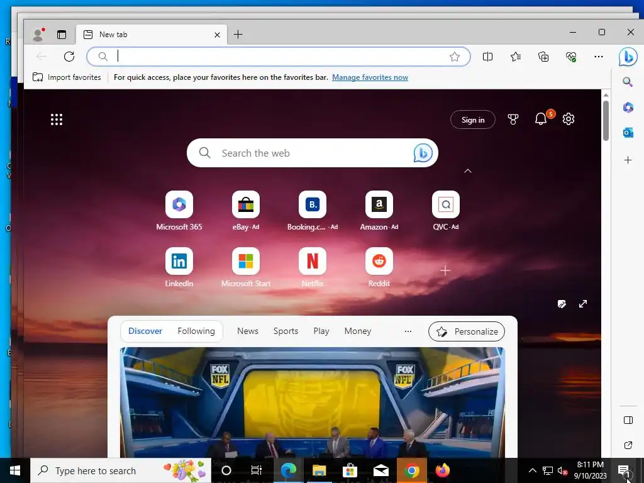Switch to the Following tab
This screenshot has width=644, height=483.
pyautogui.click(x=196, y=331)
